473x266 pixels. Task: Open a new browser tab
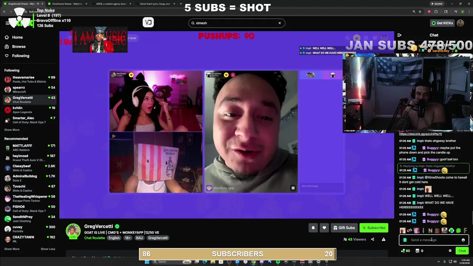pyautogui.click(x=181, y=4)
